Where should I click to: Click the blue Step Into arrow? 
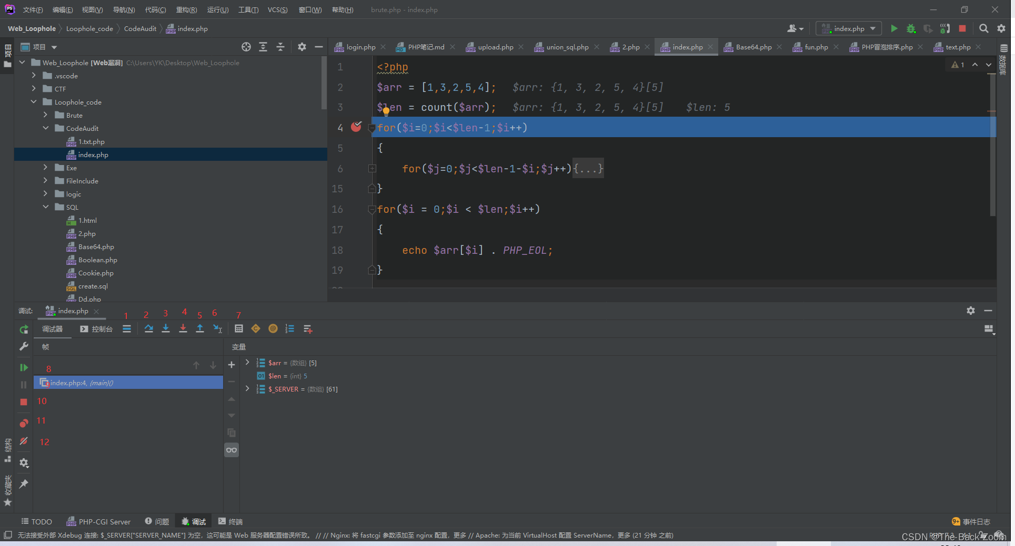point(166,329)
